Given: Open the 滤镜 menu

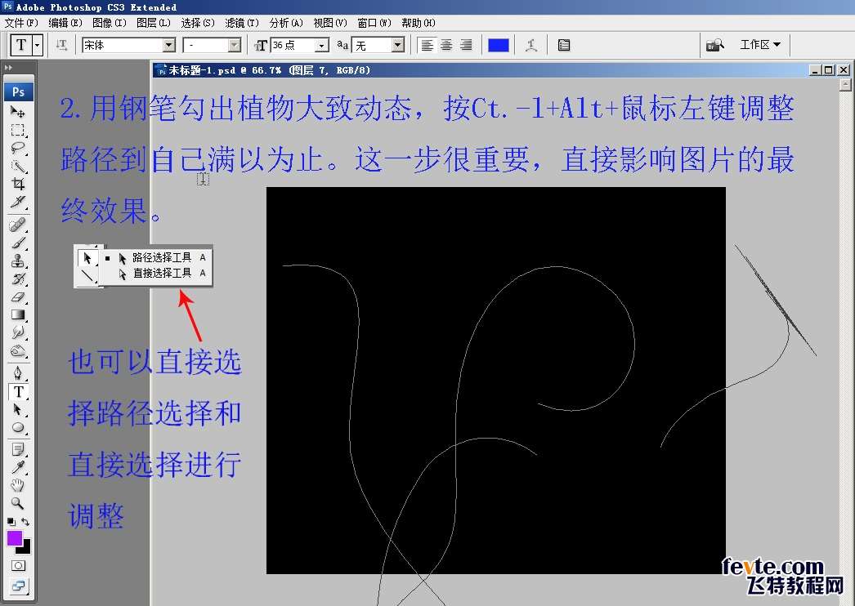Looking at the screenshot, I should [242, 23].
